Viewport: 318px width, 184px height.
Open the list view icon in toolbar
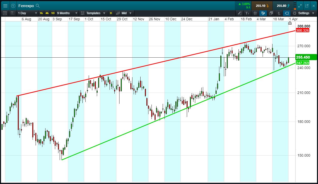coord(5,13)
